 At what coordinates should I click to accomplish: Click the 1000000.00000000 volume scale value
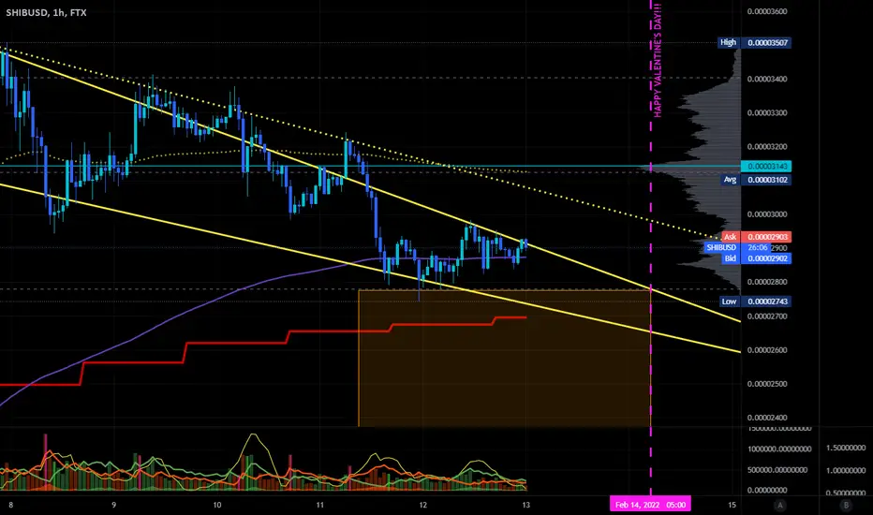pyautogui.click(x=779, y=449)
